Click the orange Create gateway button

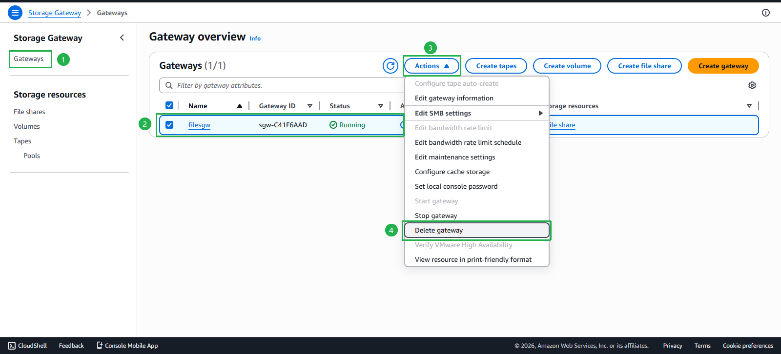[723, 66]
